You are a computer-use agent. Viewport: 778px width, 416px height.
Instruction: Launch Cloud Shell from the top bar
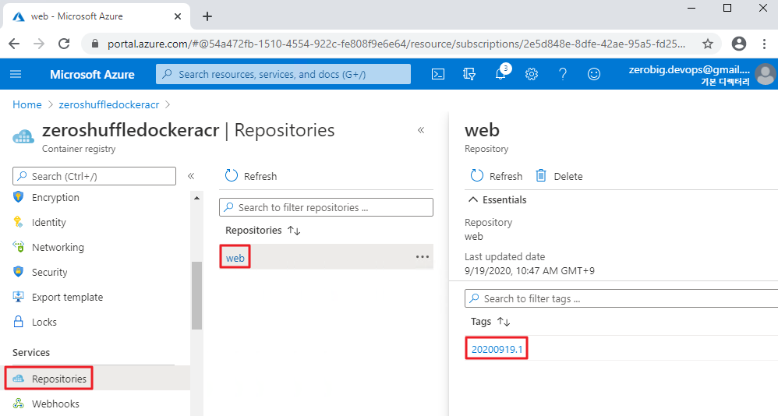(437, 74)
